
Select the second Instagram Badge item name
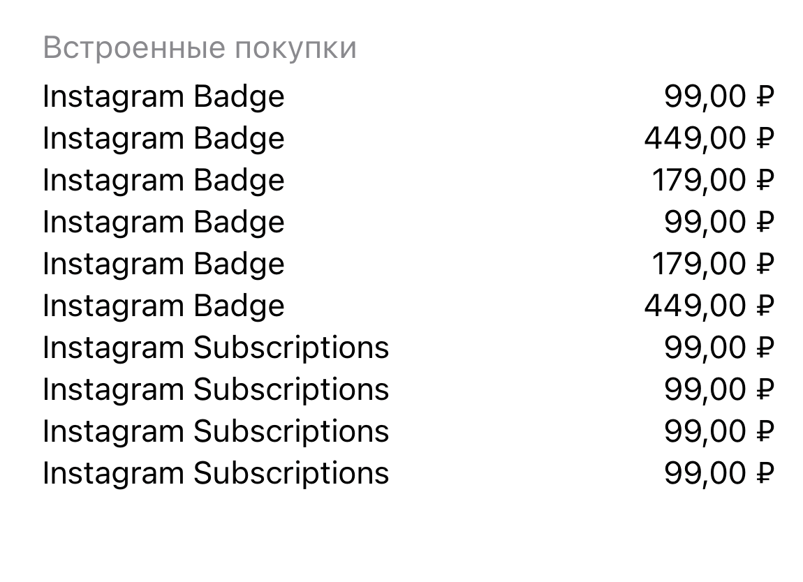coord(163,139)
